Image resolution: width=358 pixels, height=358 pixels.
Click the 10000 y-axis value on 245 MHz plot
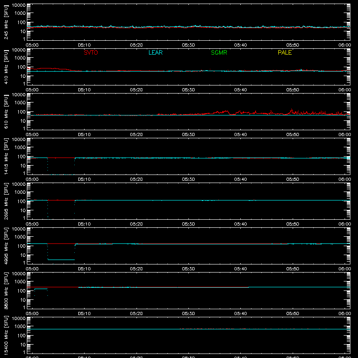19,5
